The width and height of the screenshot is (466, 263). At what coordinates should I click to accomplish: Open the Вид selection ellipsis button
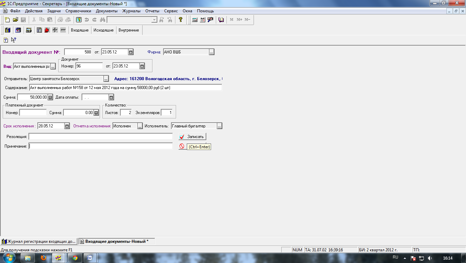[53, 66]
